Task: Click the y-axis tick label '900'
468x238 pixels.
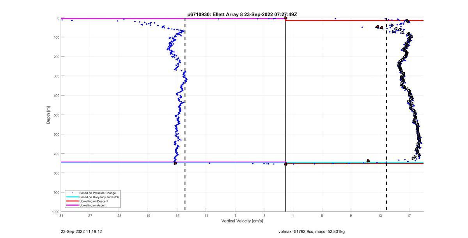Action: point(56,192)
